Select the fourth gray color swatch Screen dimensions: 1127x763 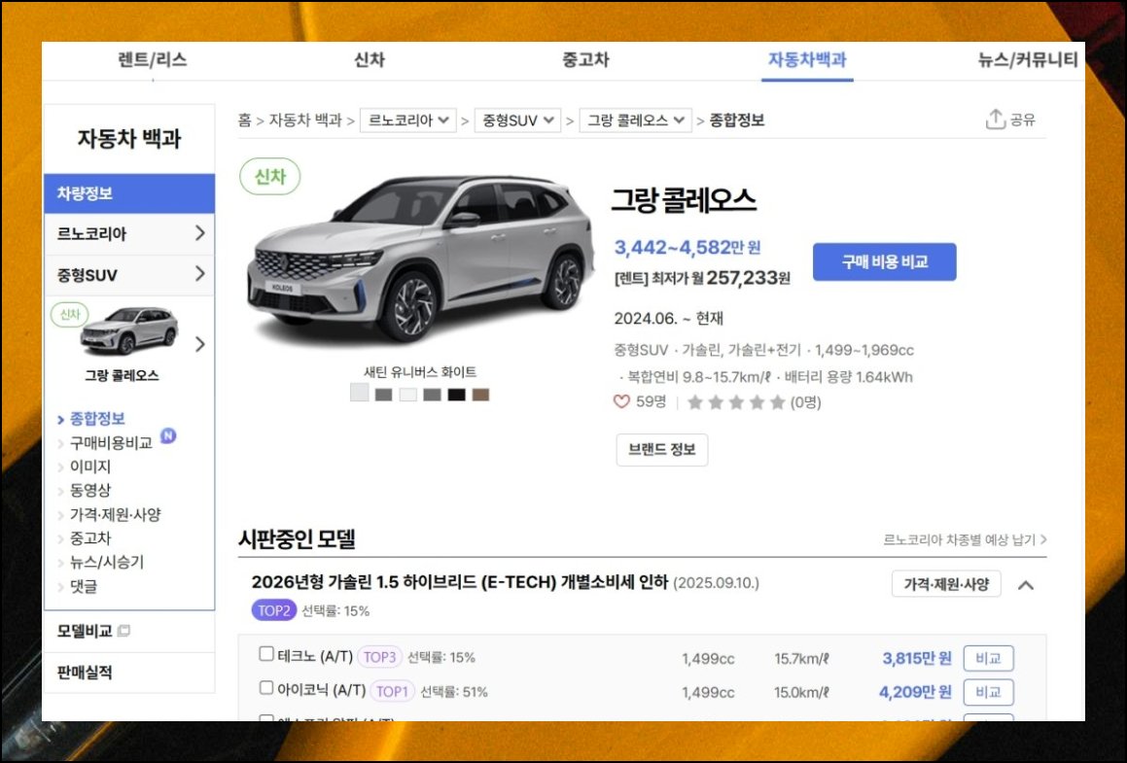coord(432,395)
